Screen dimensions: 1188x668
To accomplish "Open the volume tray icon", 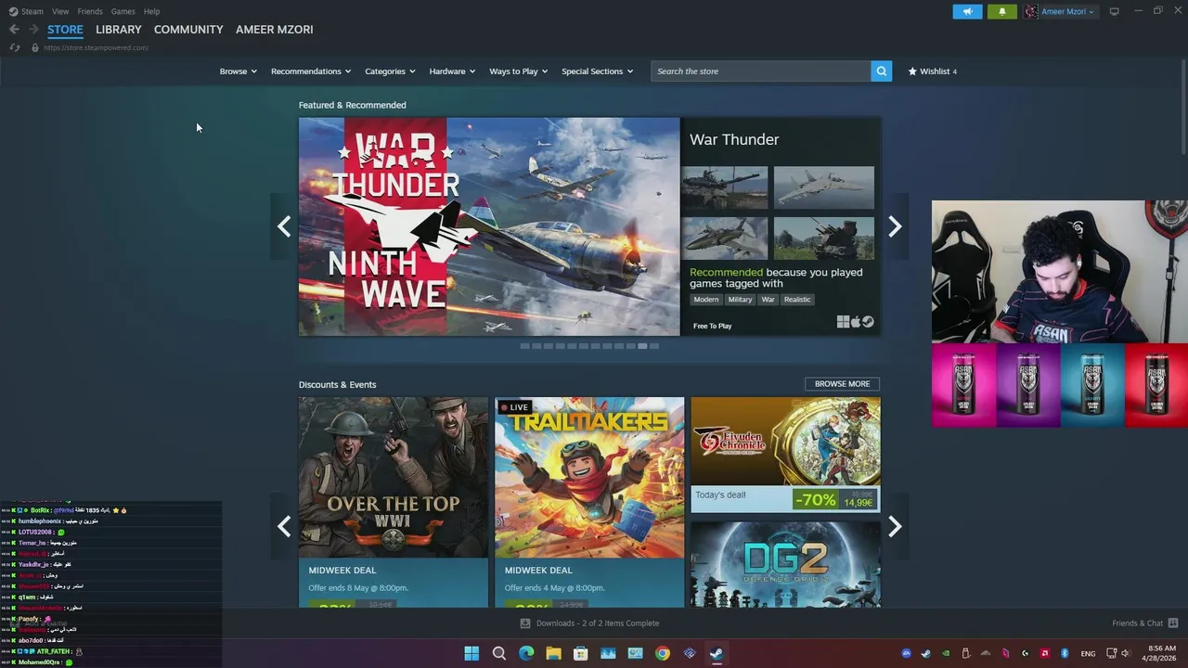I will pos(1126,653).
